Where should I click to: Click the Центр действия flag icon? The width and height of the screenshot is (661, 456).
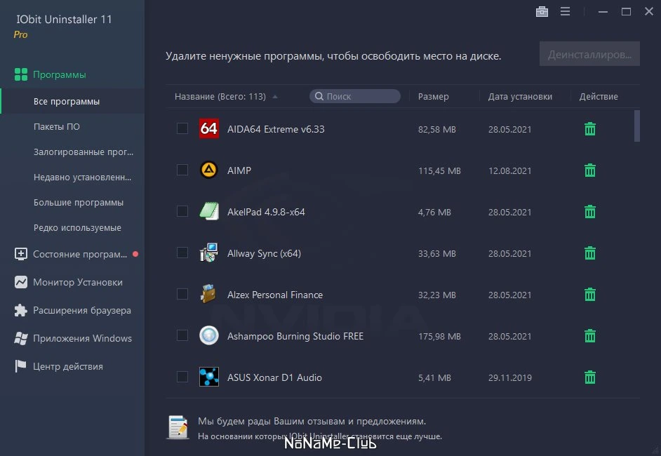(x=20, y=366)
